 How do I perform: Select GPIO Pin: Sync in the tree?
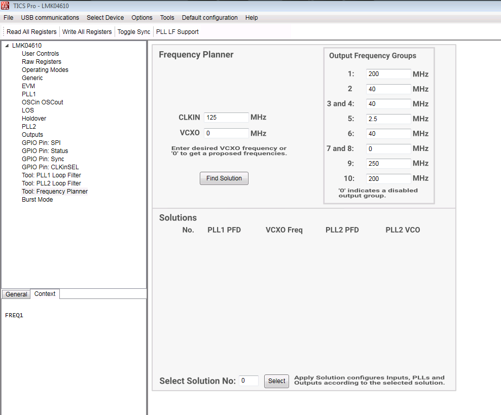[x=43, y=159]
